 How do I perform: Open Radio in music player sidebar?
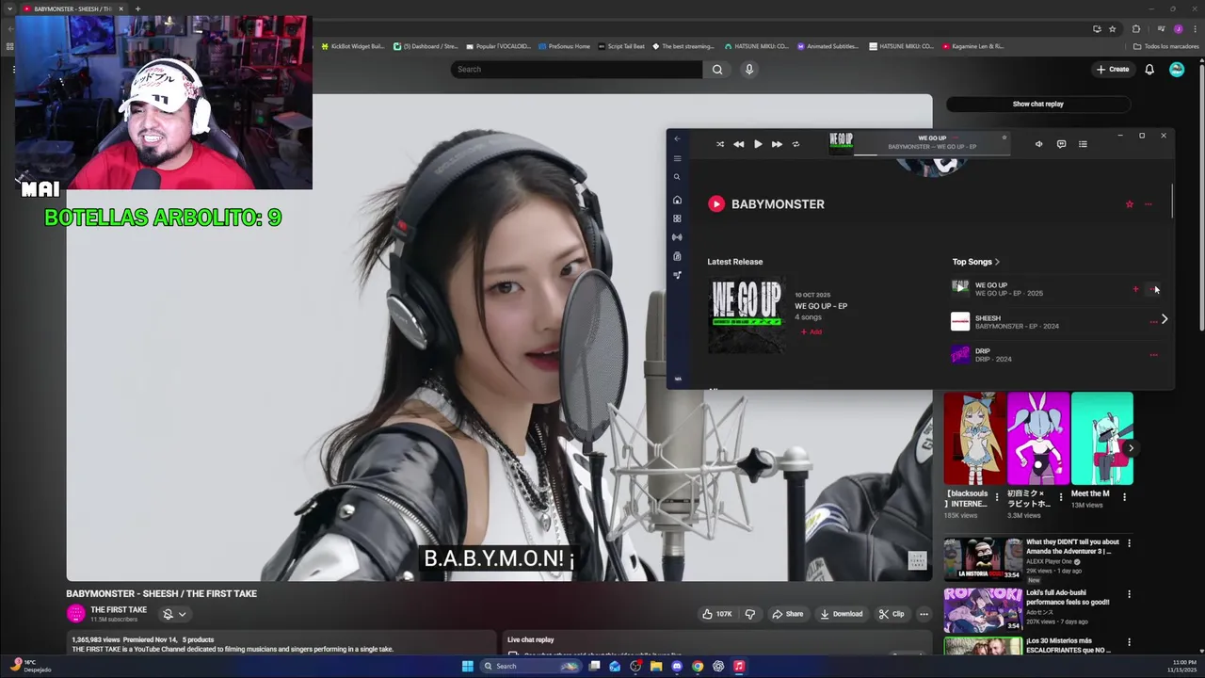tap(677, 237)
